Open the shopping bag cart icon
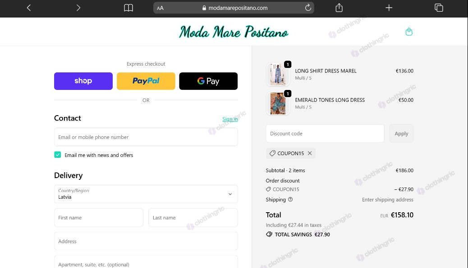468x268 pixels. tap(409, 31)
